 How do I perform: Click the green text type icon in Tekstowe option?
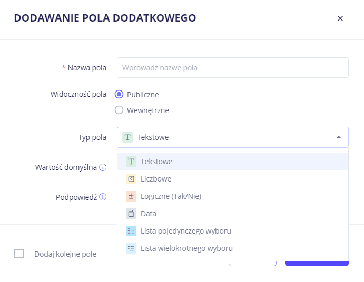(x=131, y=162)
